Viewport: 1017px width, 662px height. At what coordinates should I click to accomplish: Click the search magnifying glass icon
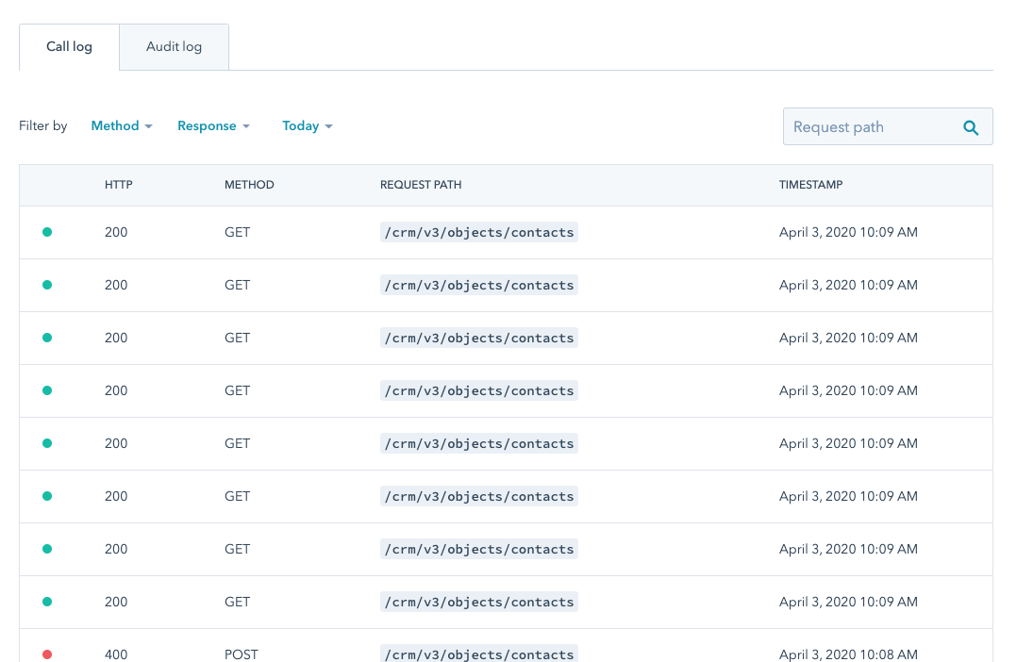point(971,126)
